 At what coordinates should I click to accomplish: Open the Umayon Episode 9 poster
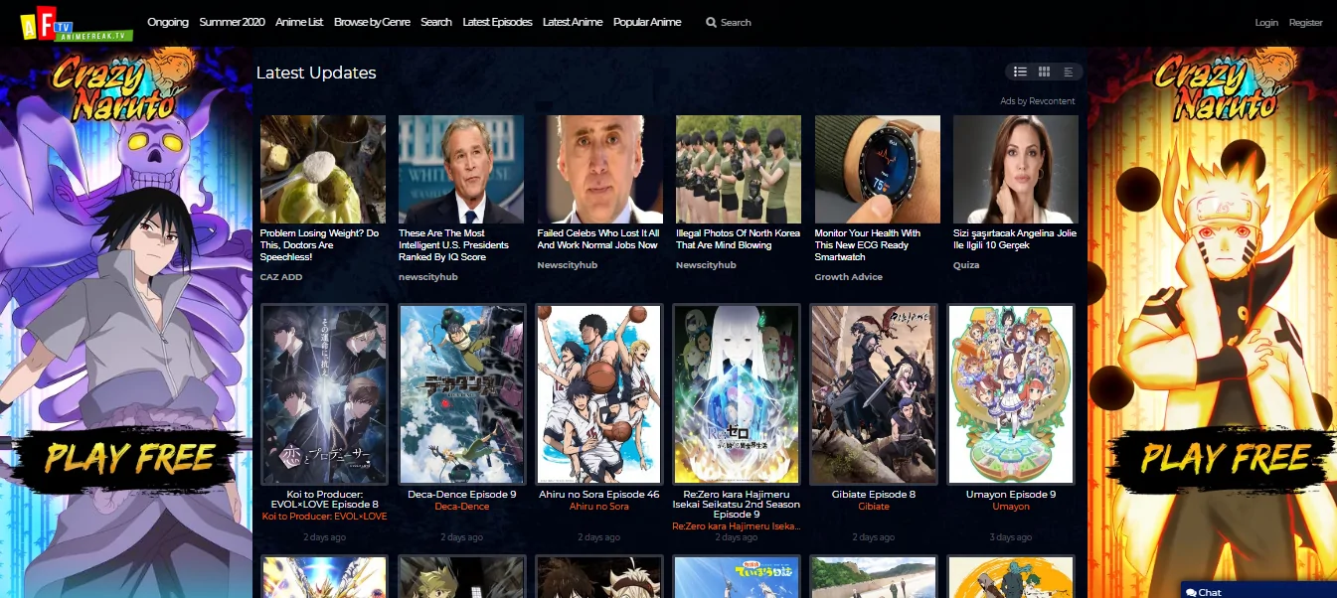1011,394
